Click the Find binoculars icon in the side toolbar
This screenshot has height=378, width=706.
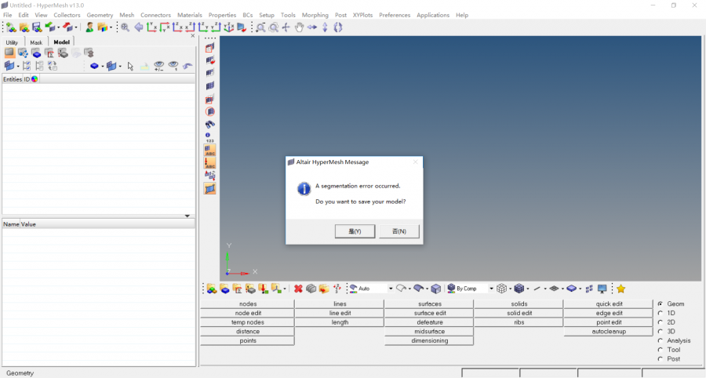point(209,124)
